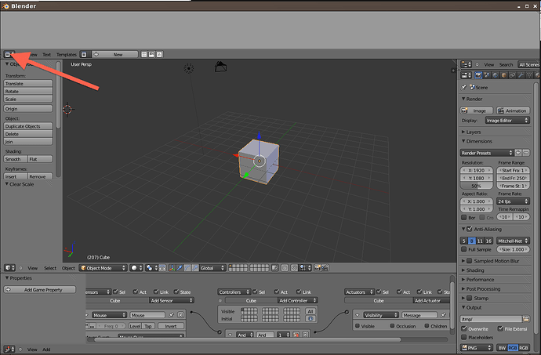Image resolution: width=541 pixels, height=355 pixels.
Task: Pin the Scene properties context
Action: click(463, 87)
